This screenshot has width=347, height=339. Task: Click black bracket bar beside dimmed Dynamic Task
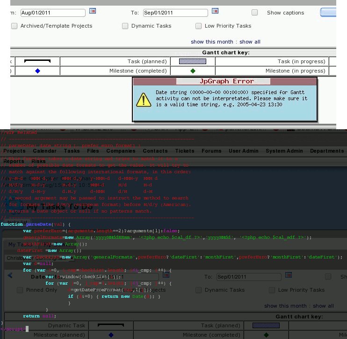(x=111, y=325)
